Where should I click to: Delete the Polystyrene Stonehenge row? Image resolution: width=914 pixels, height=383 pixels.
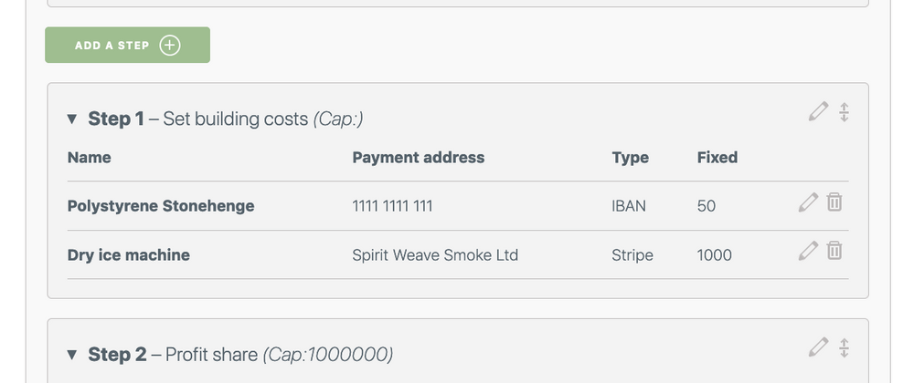point(834,202)
